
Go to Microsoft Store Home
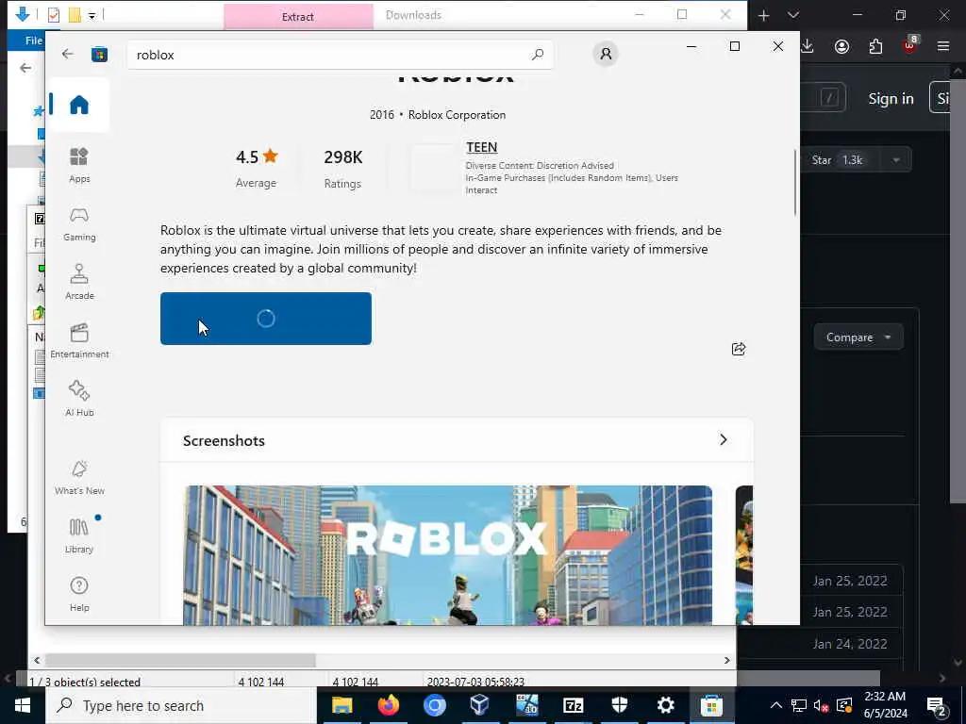(x=79, y=105)
